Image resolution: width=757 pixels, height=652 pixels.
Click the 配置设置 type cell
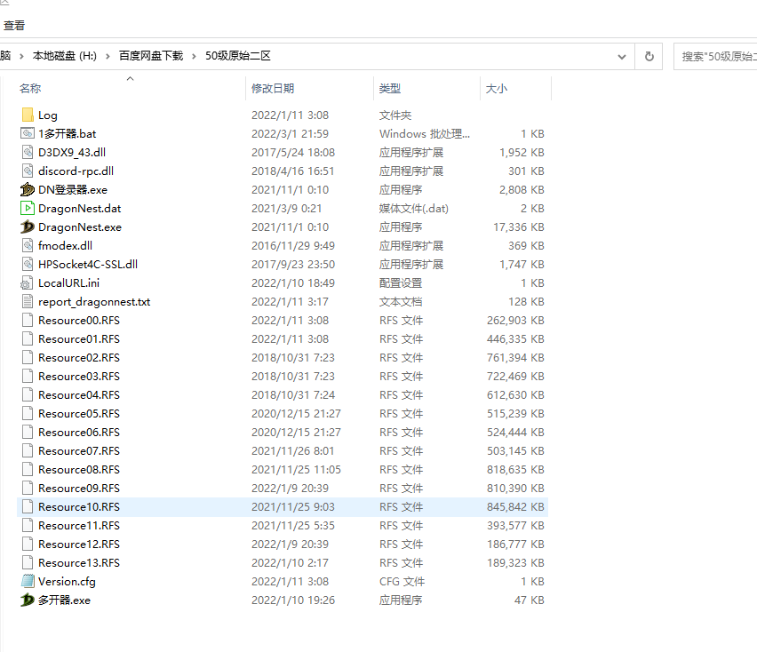tap(401, 282)
